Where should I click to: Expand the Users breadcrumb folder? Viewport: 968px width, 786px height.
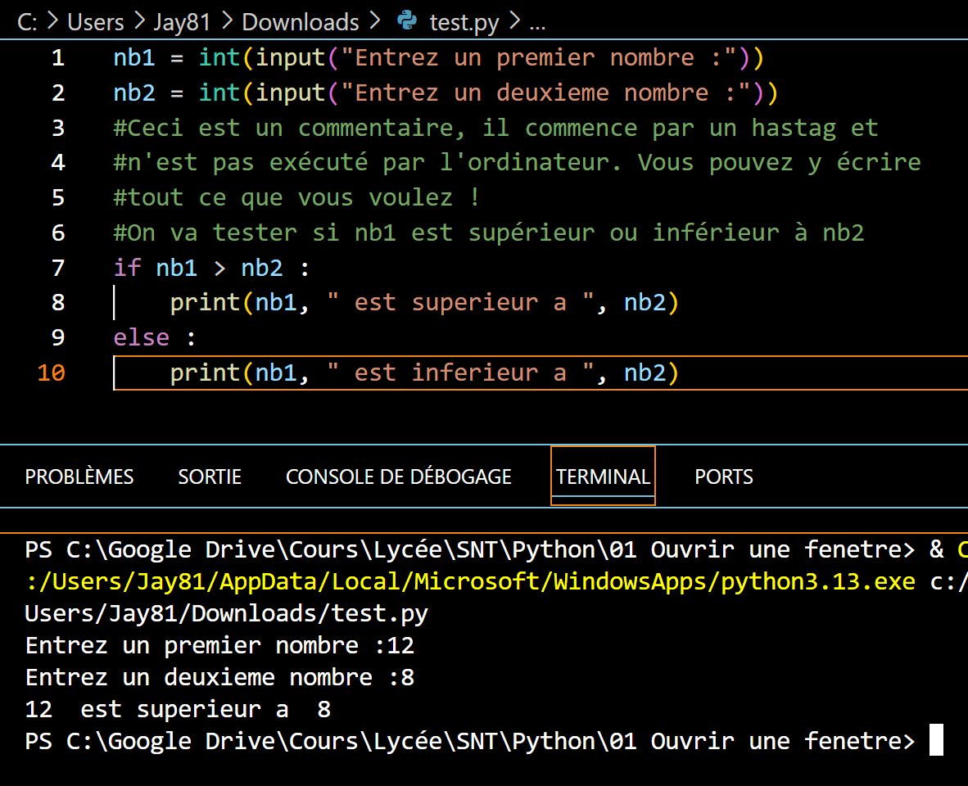pos(95,22)
